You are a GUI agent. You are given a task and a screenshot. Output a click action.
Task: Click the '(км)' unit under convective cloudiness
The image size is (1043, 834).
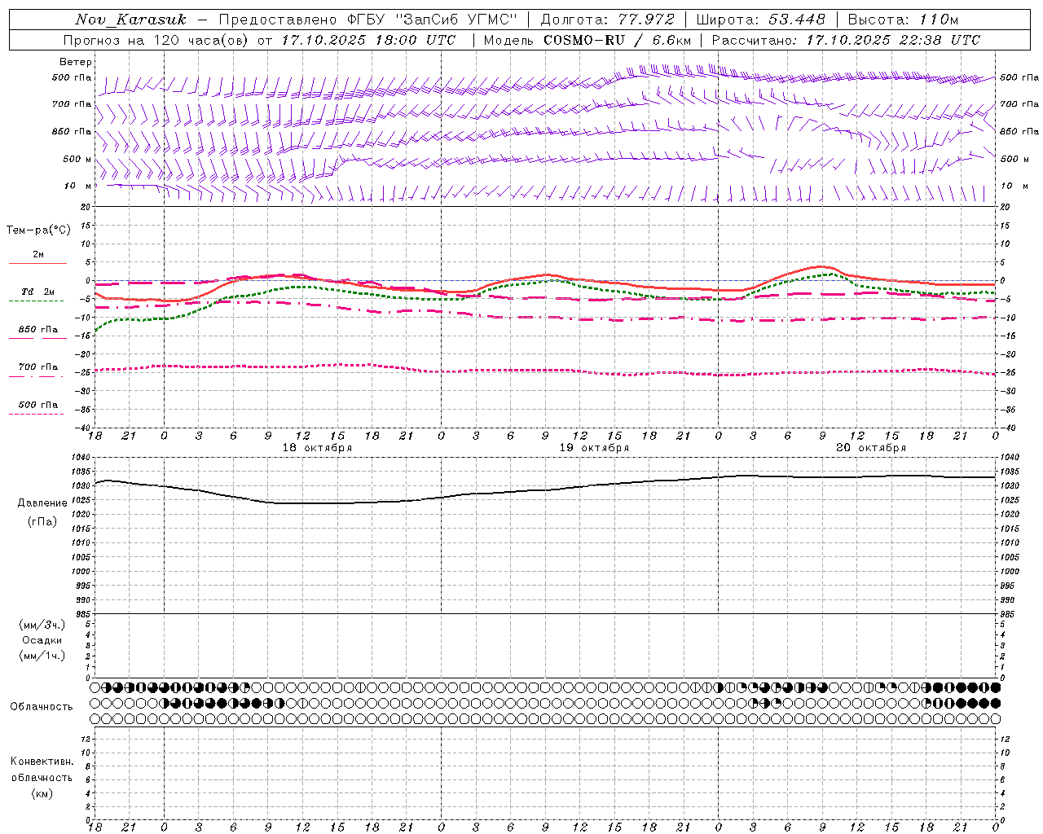pyautogui.click(x=42, y=793)
